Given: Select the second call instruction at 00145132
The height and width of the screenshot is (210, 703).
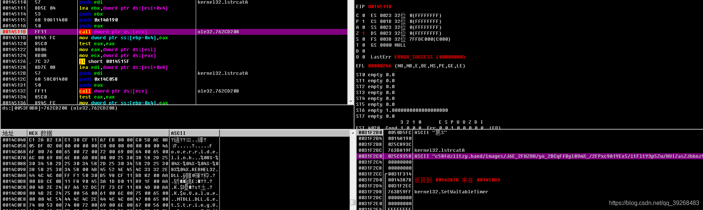Looking at the screenshot, I should [x=174, y=91].
